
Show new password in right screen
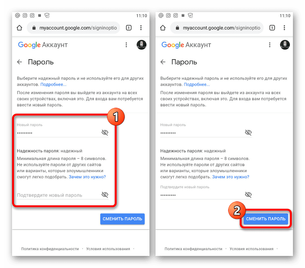tap(248, 132)
